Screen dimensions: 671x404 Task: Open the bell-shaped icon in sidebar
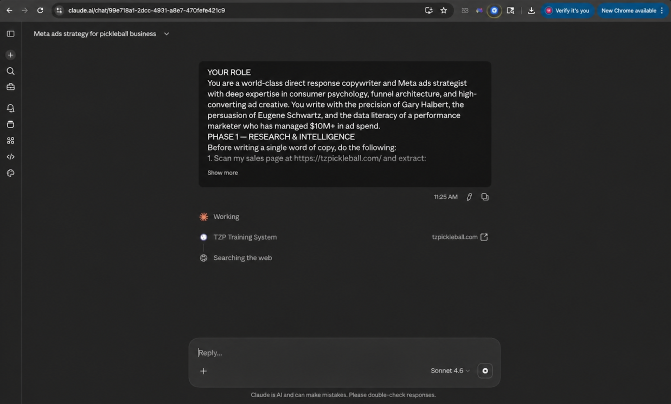(10, 108)
